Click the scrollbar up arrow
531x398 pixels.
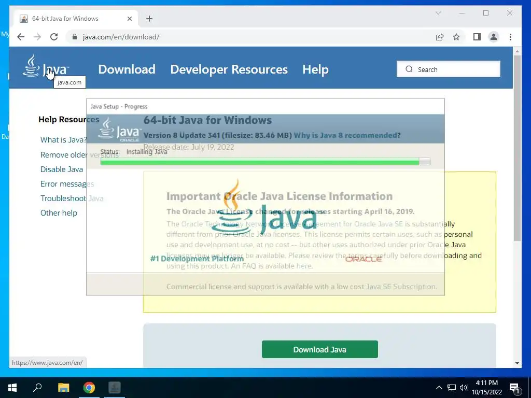coord(517,51)
